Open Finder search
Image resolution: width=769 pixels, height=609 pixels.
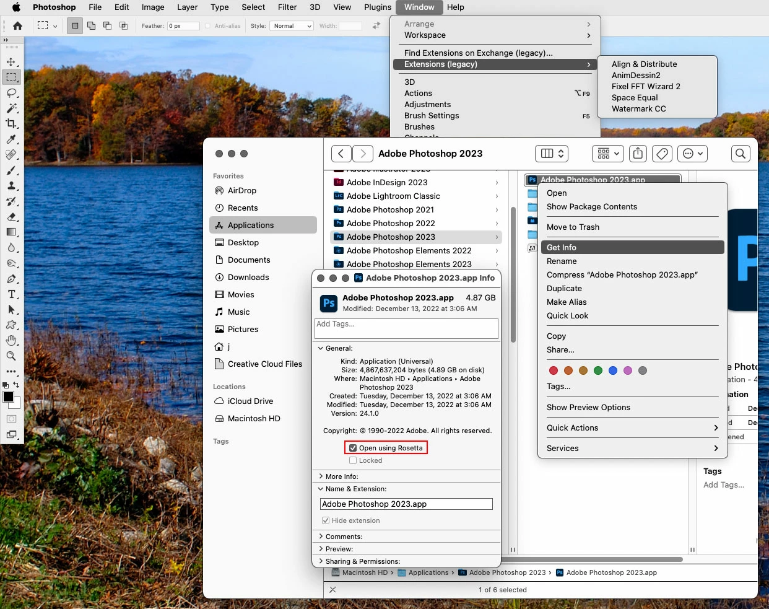tap(741, 154)
